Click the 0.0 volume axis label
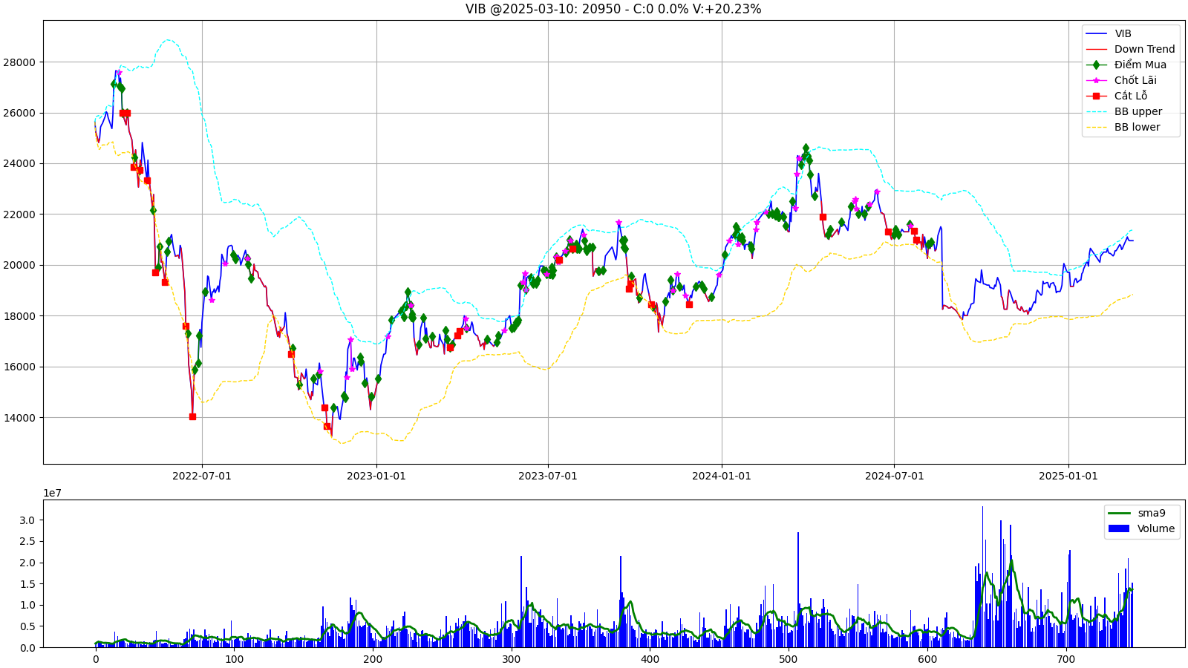 [x=27, y=648]
